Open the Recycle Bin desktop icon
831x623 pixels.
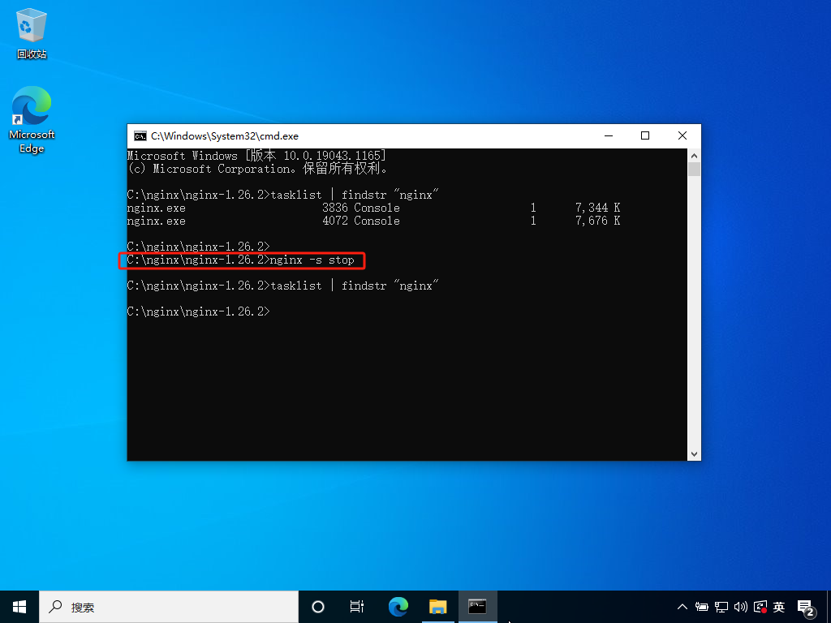pyautogui.click(x=32, y=32)
